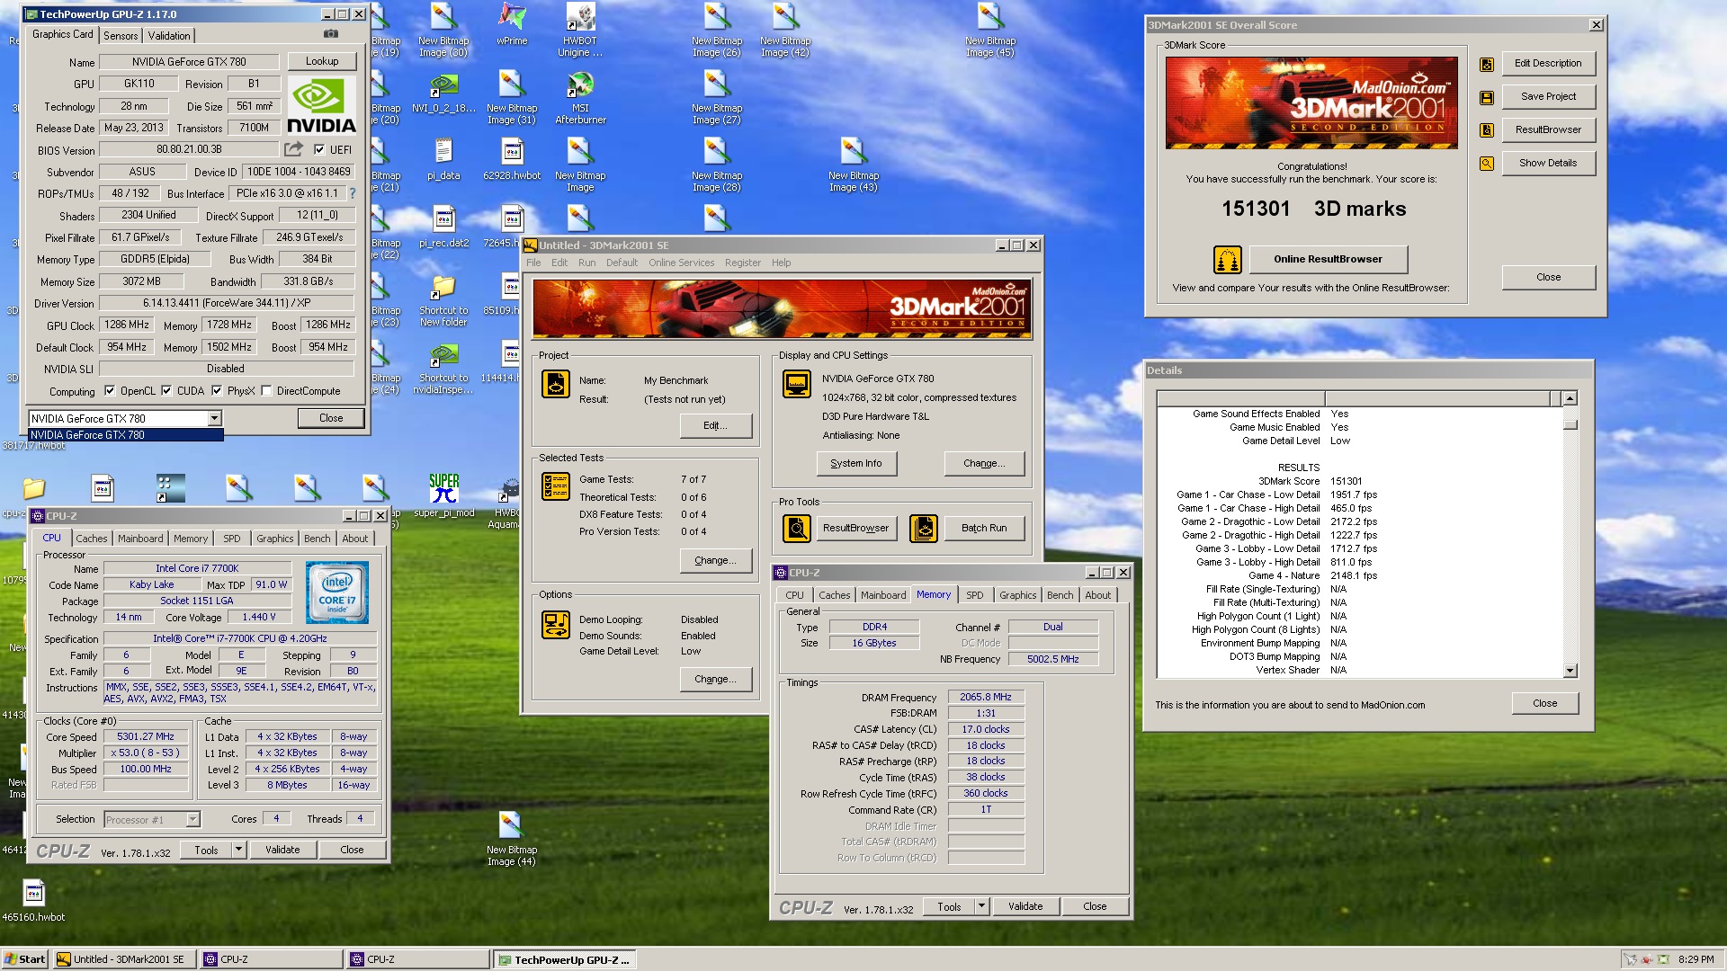This screenshot has height=971, width=1727.
Task: Click the 8:29 PM system tray clock
Action: click(x=1696, y=959)
